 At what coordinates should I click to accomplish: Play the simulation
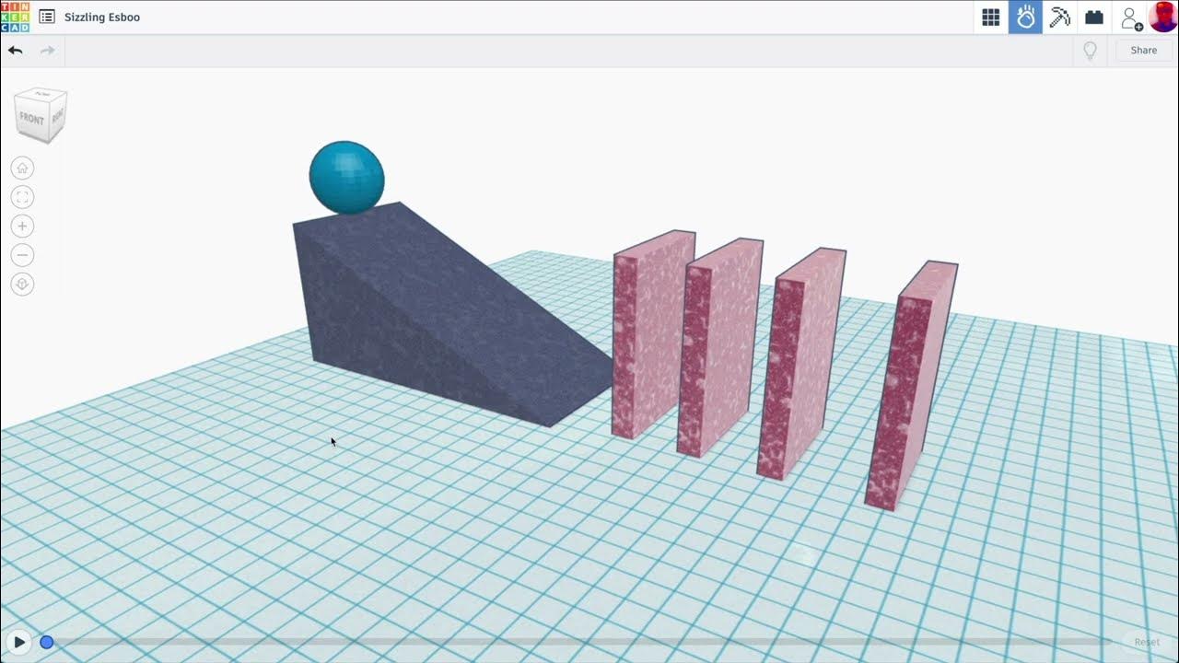click(x=18, y=642)
